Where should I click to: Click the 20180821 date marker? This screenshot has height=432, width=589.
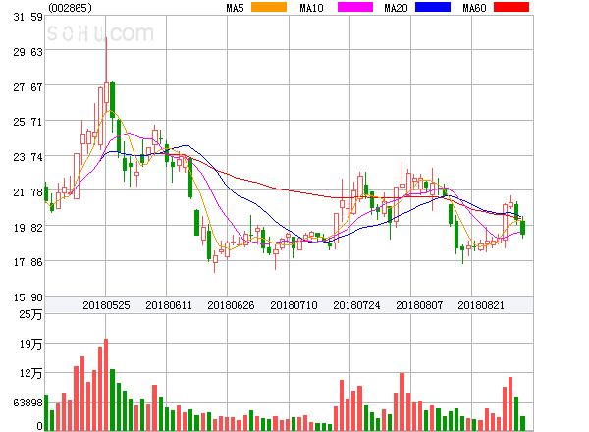click(x=481, y=305)
